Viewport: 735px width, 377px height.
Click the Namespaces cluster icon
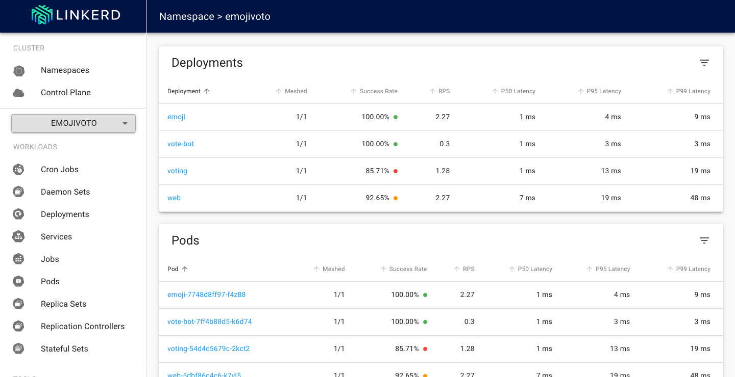coord(18,70)
